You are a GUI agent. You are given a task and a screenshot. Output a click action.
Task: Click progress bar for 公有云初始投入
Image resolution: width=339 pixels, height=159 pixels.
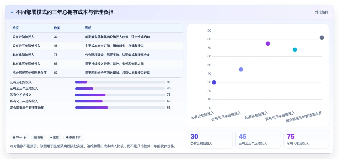pos(120,82)
